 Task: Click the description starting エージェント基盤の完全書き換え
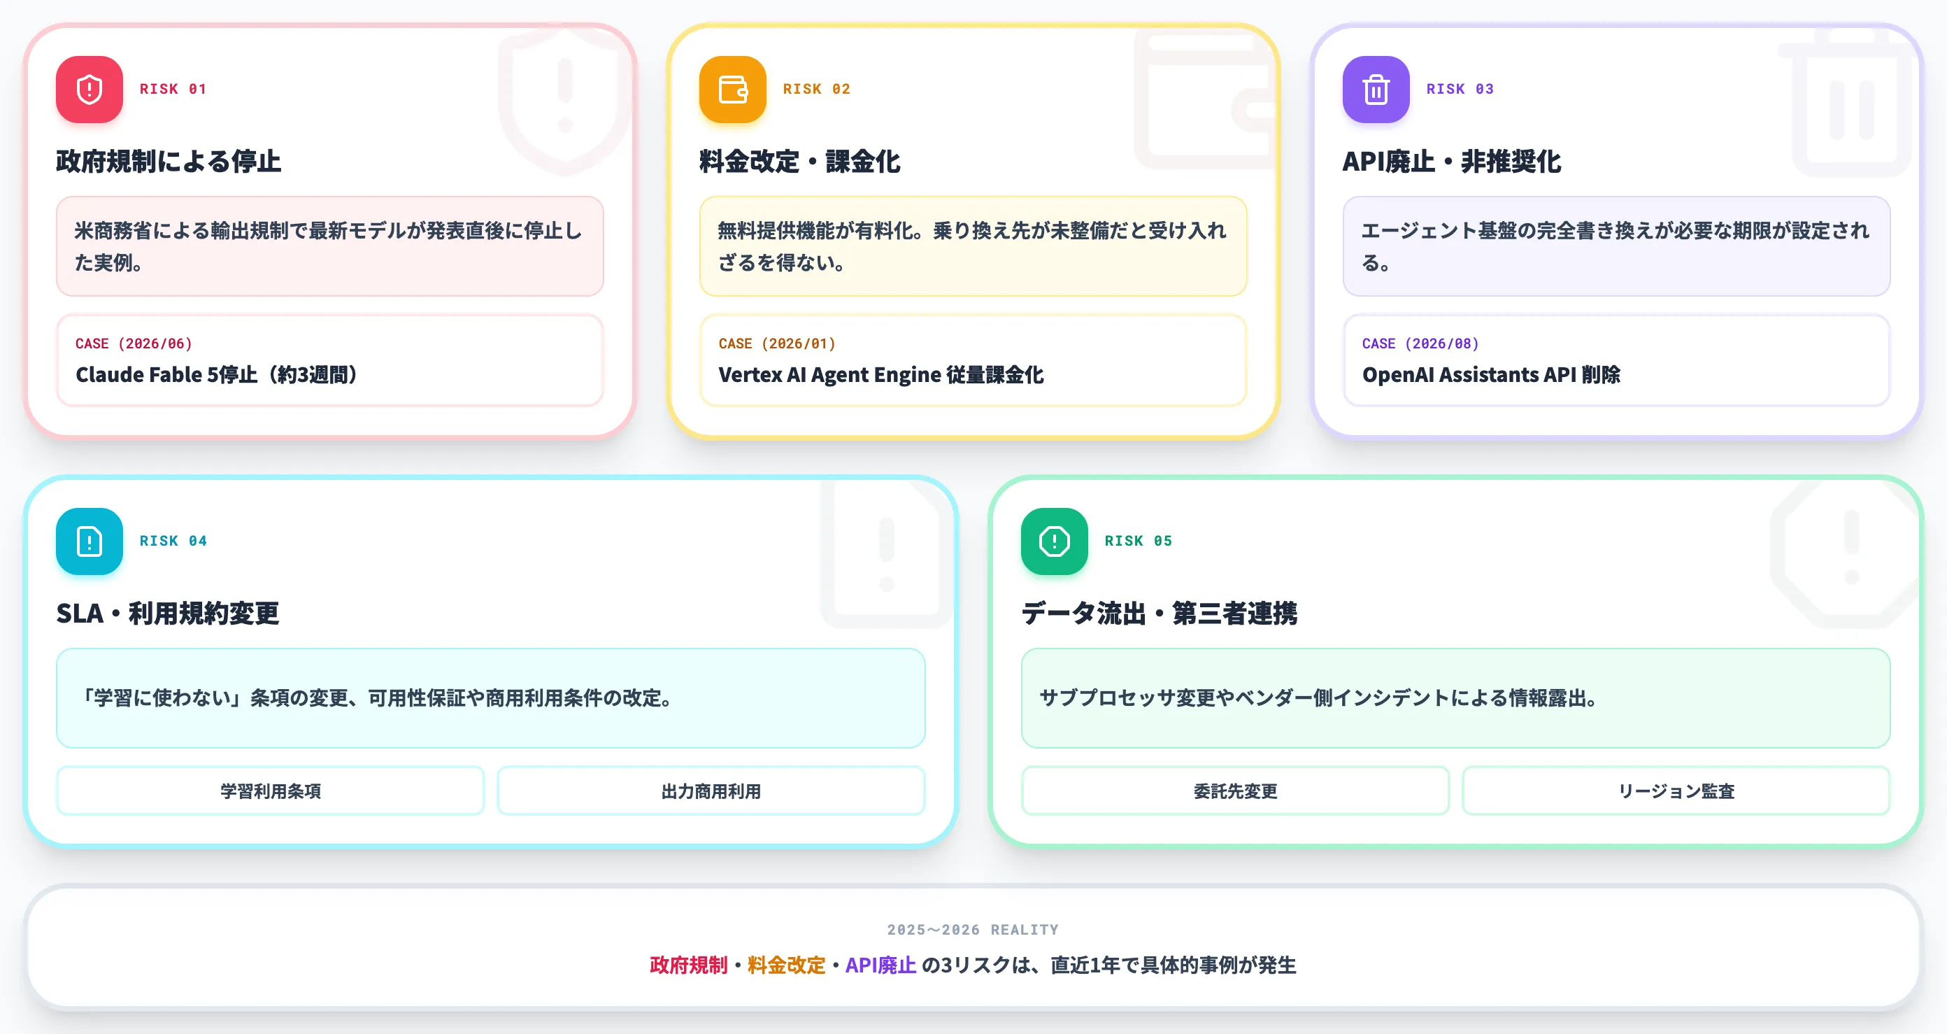1616,246
